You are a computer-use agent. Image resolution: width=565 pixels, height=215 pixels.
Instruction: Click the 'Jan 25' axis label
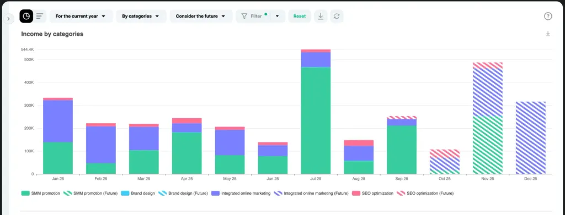(x=58, y=178)
